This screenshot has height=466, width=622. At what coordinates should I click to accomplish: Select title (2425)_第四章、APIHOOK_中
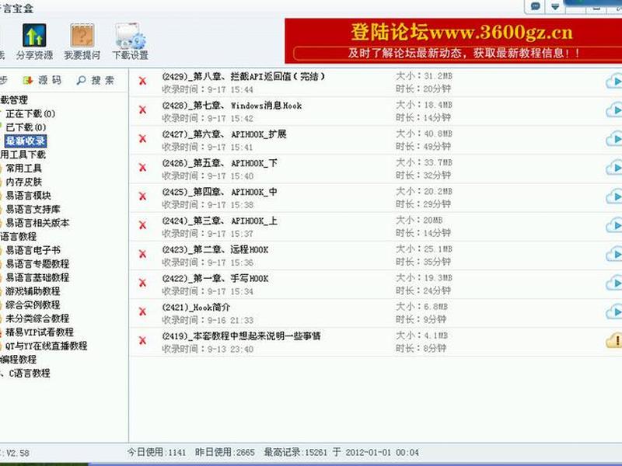(x=220, y=192)
